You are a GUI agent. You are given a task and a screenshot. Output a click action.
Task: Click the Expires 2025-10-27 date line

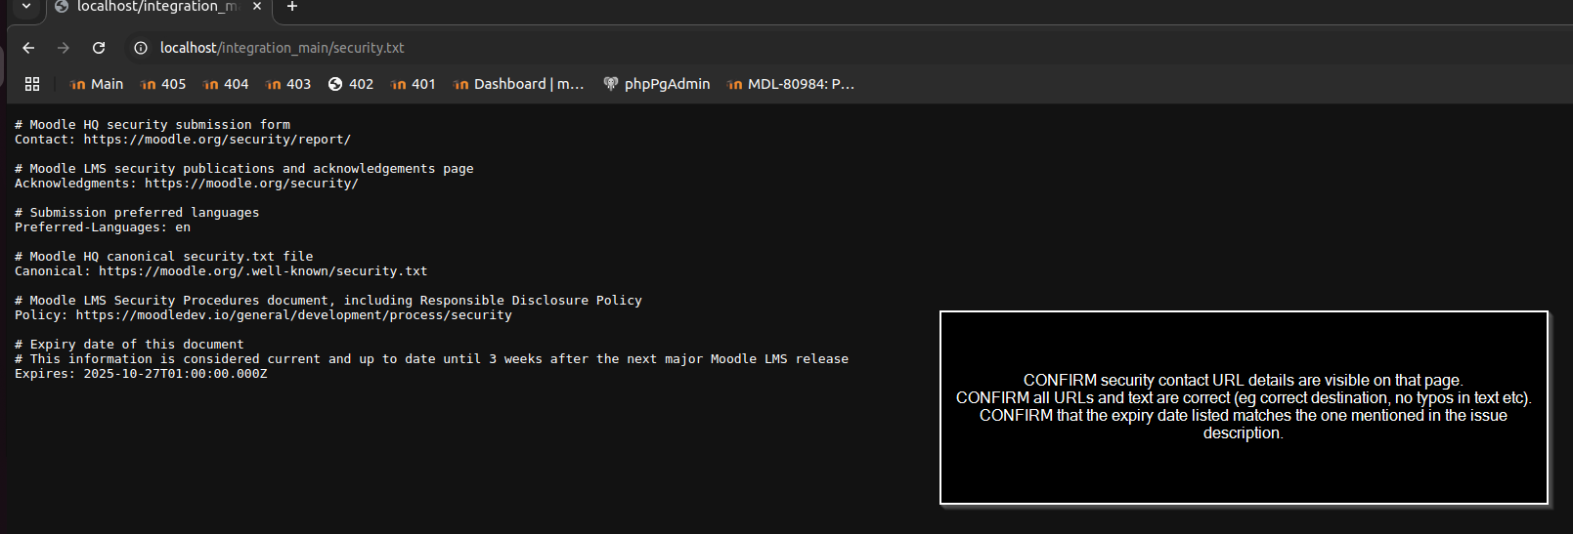click(141, 374)
